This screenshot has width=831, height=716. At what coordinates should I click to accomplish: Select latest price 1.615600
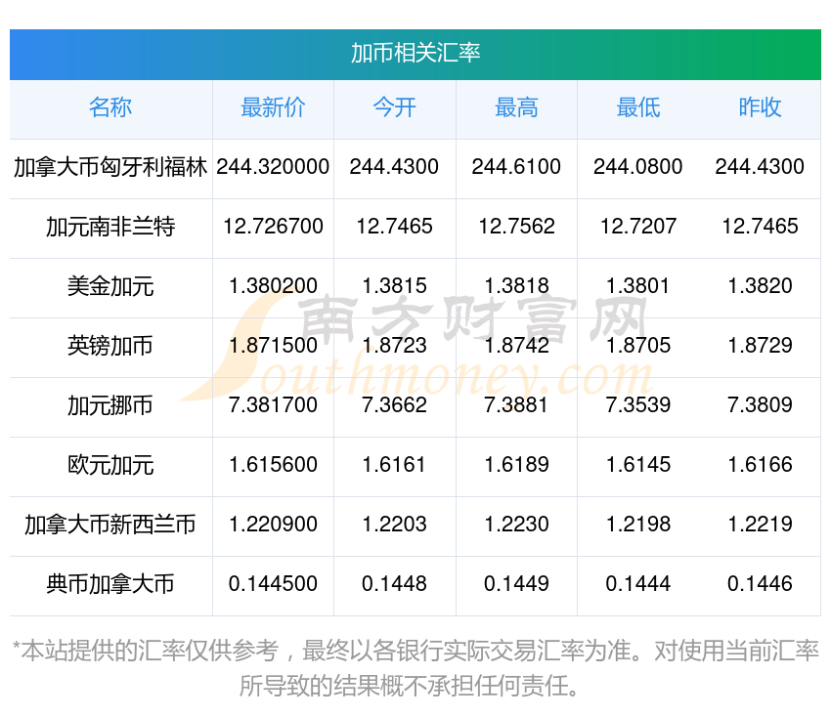273,465
